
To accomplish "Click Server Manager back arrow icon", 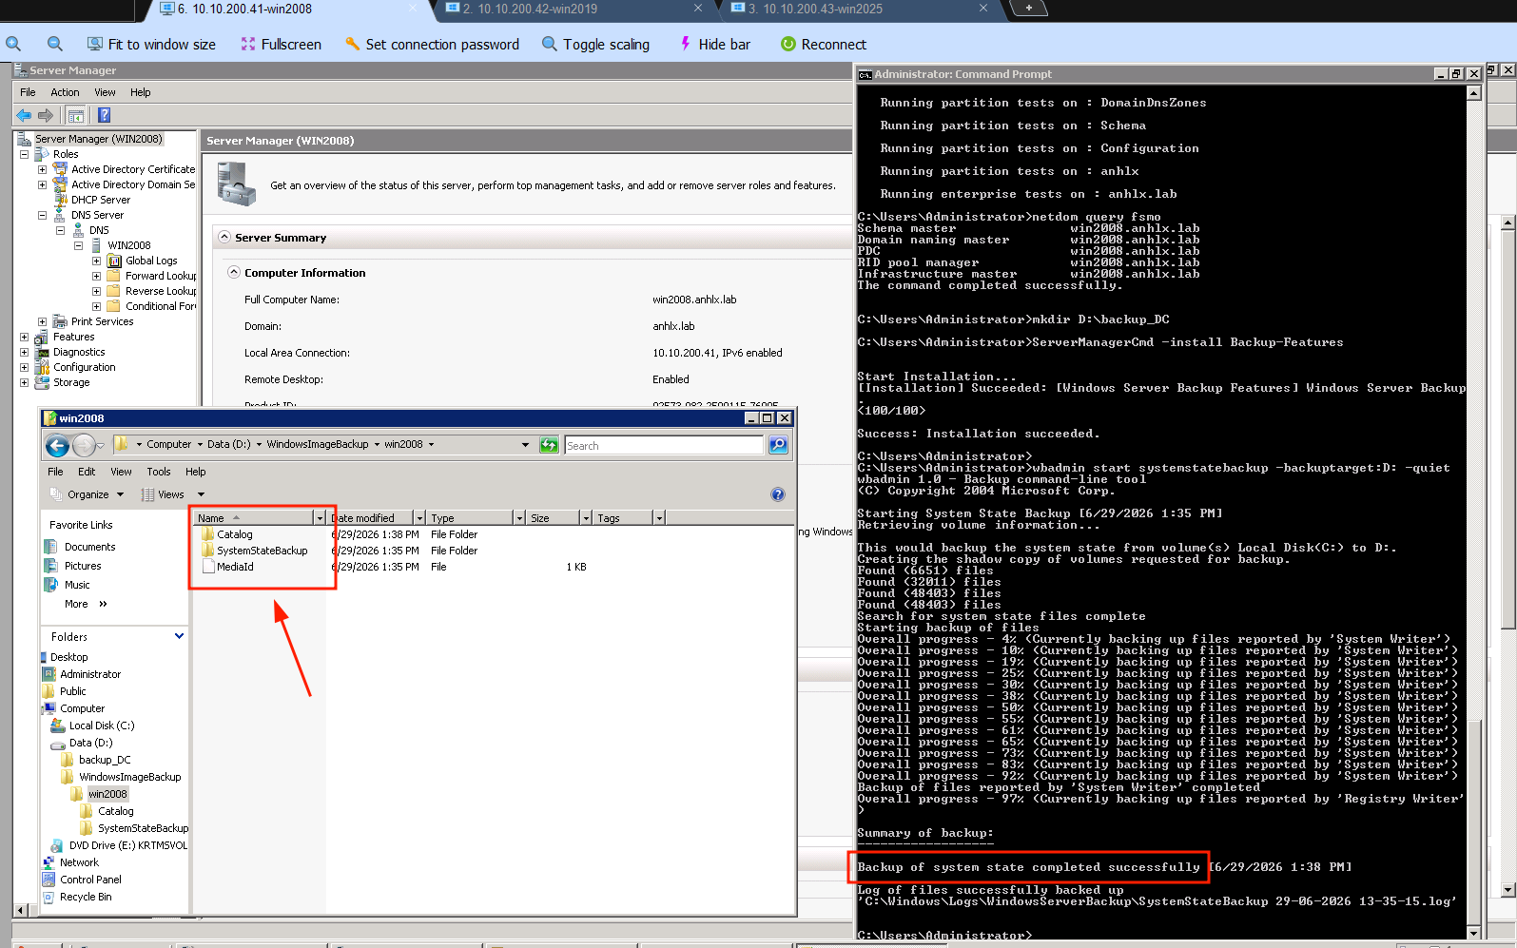I will pyautogui.click(x=24, y=115).
